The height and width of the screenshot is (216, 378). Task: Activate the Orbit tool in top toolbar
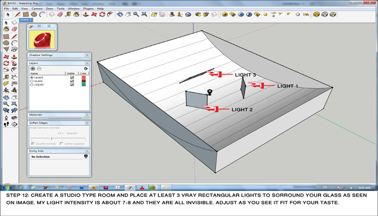pos(120,15)
